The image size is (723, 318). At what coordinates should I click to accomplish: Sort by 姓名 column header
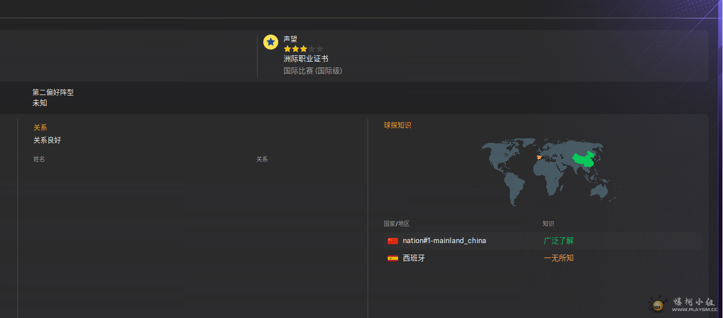coord(39,159)
